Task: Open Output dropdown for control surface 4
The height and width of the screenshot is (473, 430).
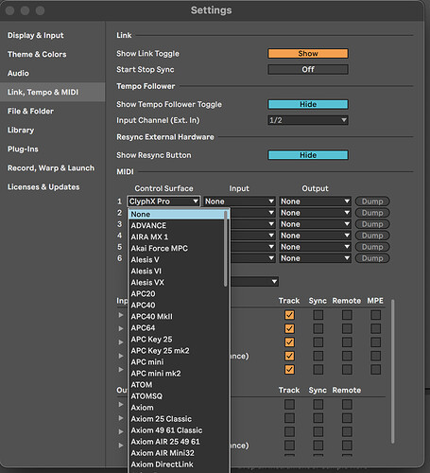Action: pos(315,236)
